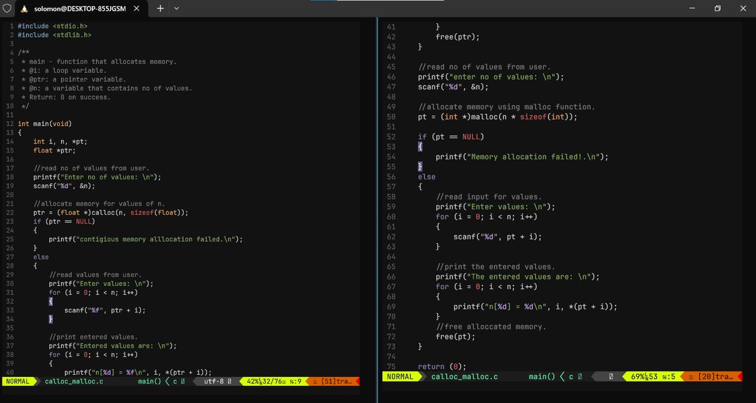Click calloc_malloc.c filename in left status bar
Image resolution: width=756 pixels, height=403 pixels.
tap(74, 381)
